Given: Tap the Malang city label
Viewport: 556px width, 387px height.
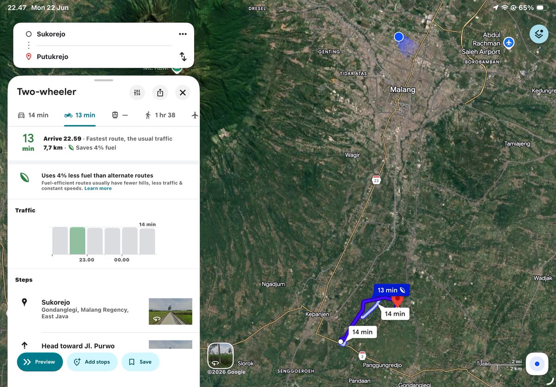Looking at the screenshot, I should (403, 90).
